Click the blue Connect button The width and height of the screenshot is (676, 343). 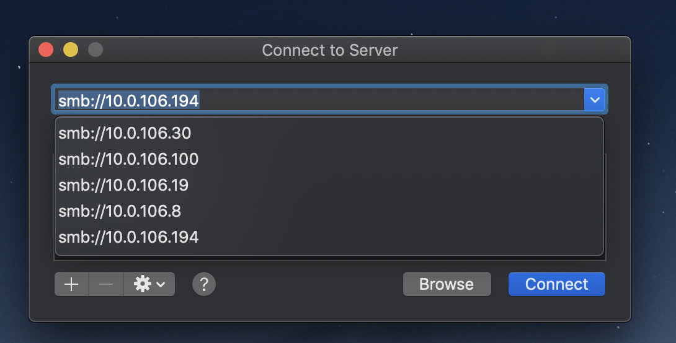[x=556, y=284]
